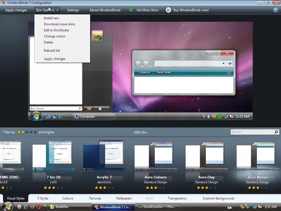Open the preview address bar dropdown arrow
The height and width of the screenshot is (211, 281).
tap(223, 63)
